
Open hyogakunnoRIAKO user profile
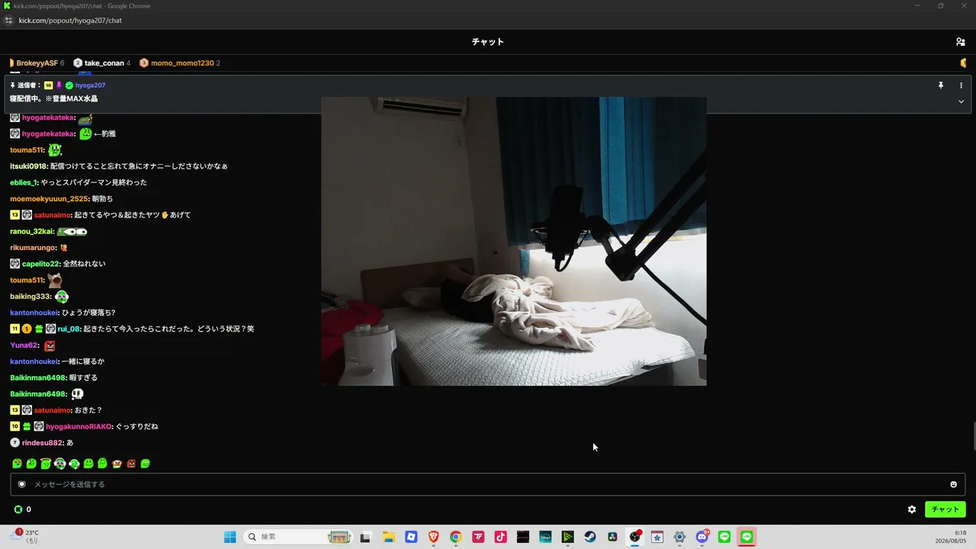click(79, 427)
